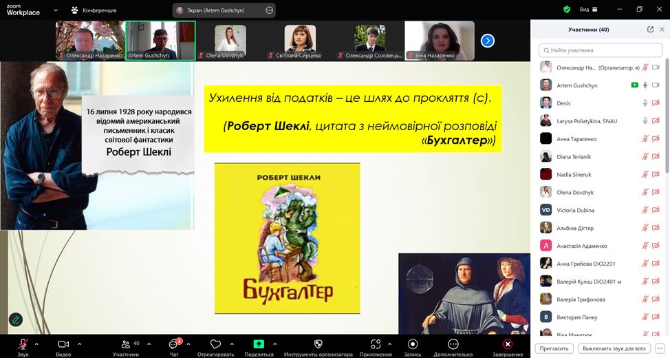Expand arrow next to Поделиться
670x358 pixels.
tap(274, 344)
